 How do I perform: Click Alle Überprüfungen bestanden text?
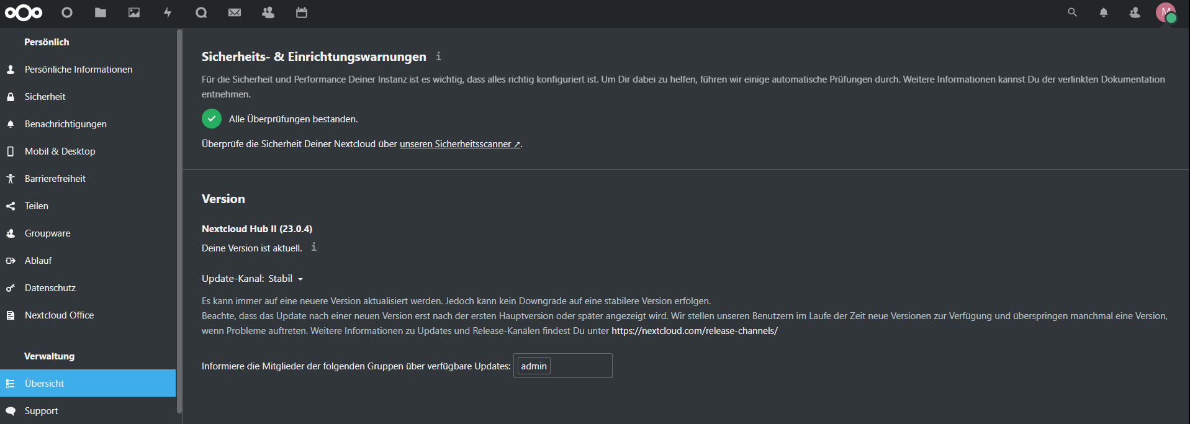(x=293, y=119)
